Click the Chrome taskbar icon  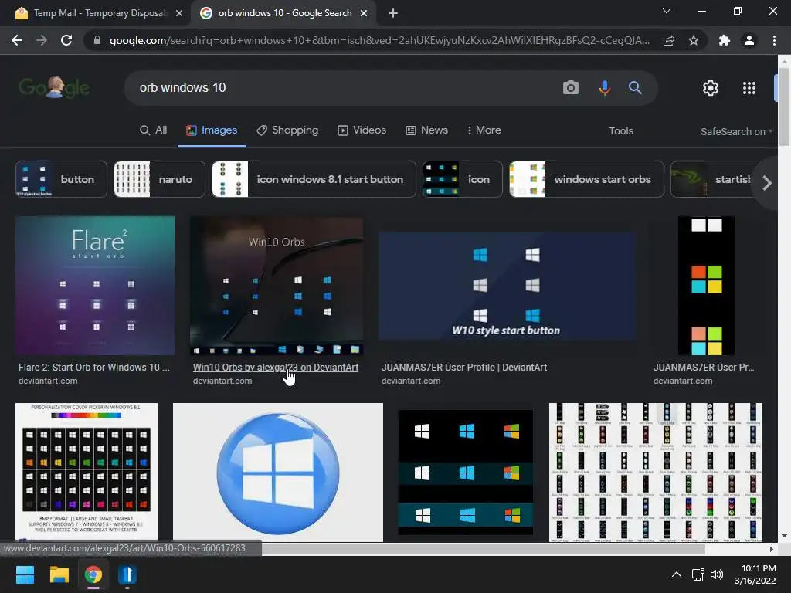pos(93,574)
